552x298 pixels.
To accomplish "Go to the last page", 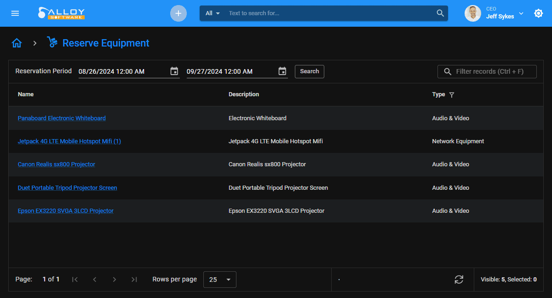I will click(x=134, y=280).
